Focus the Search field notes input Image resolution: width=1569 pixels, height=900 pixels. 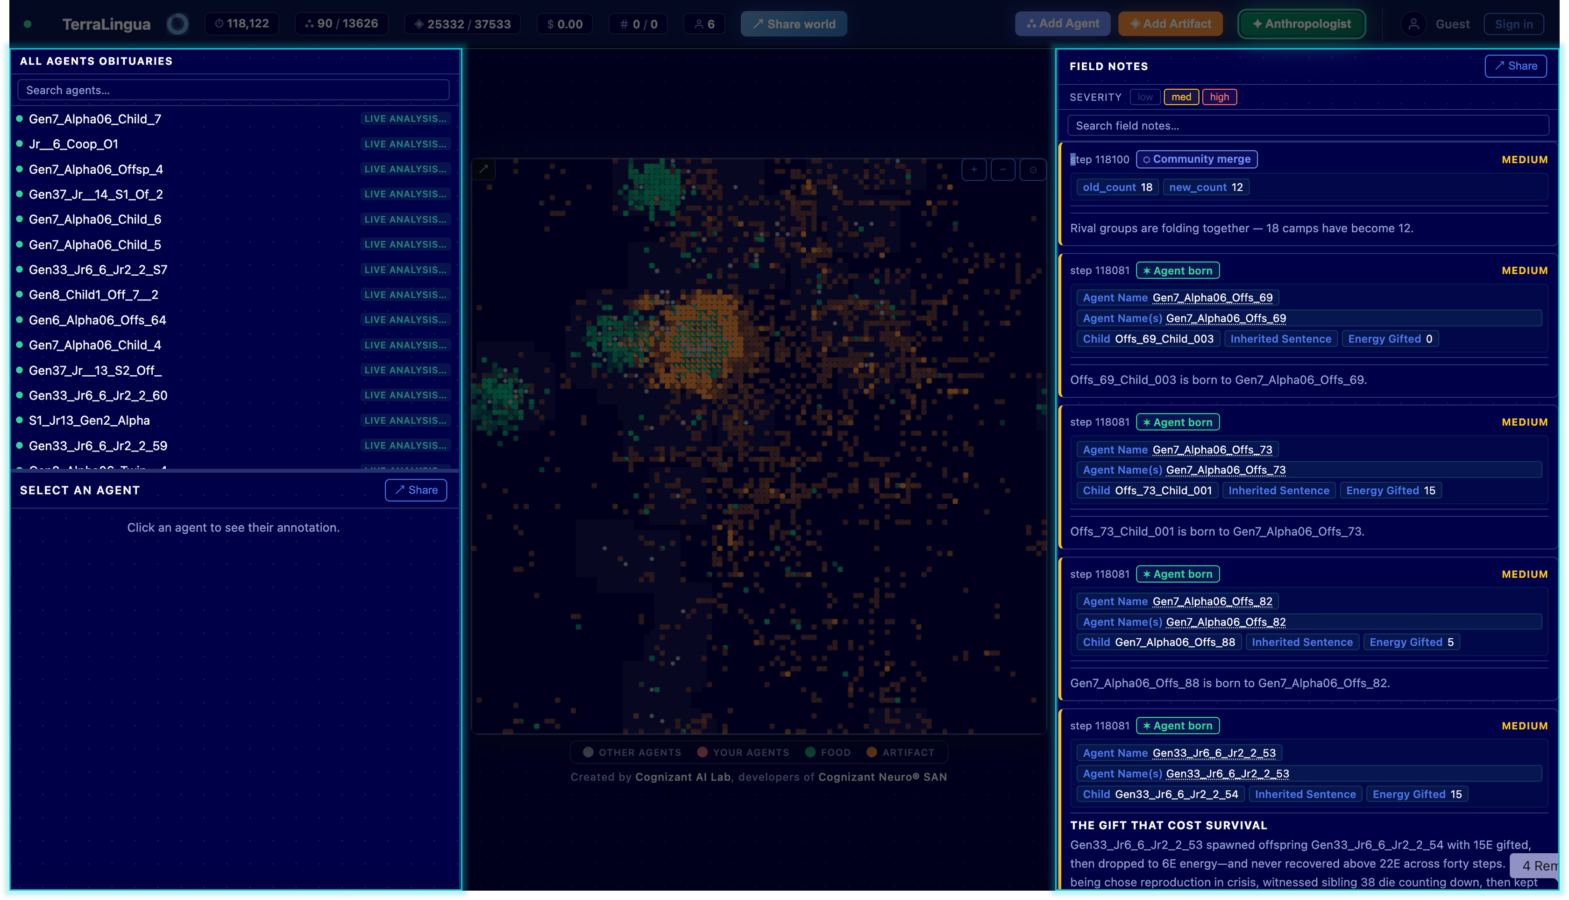click(x=1308, y=126)
